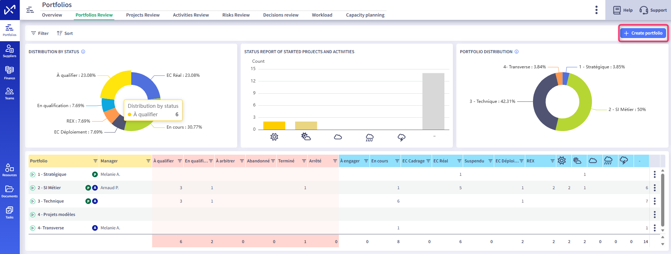671x254 pixels.
Task: Click the Support headset icon
Action: pos(643,10)
